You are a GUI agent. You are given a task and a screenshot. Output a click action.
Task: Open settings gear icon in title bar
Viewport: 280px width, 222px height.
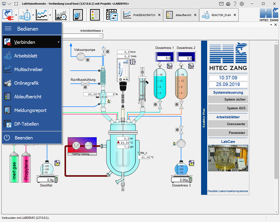click(242, 4)
